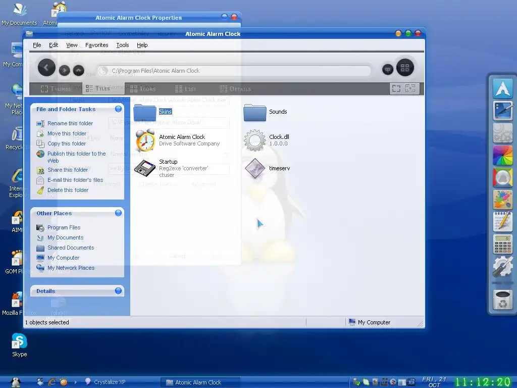517x388 pixels.
Task: Click the address bar path field
Action: point(234,71)
